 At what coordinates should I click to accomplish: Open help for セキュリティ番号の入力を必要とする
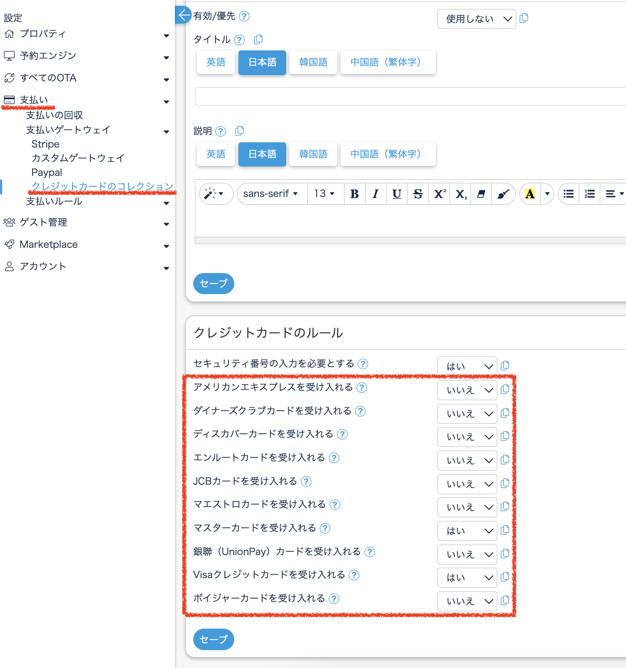[363, 364]
